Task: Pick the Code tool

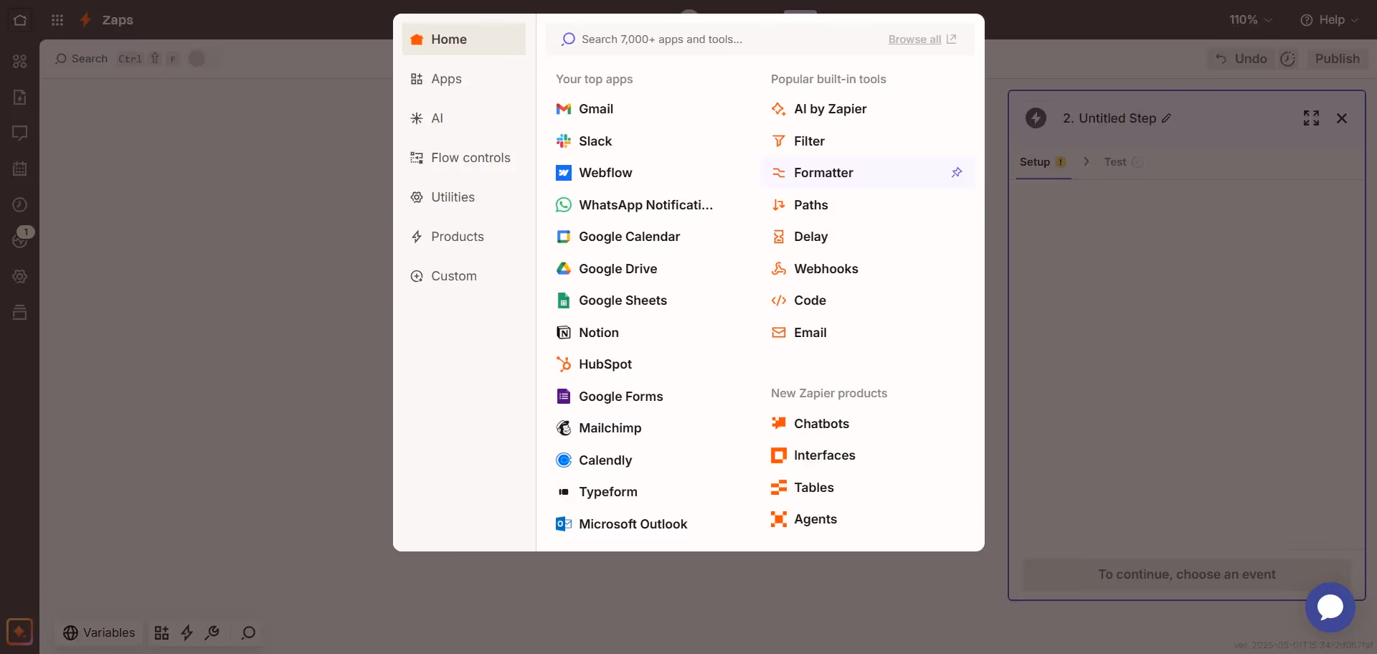Action: pos(798,300)
